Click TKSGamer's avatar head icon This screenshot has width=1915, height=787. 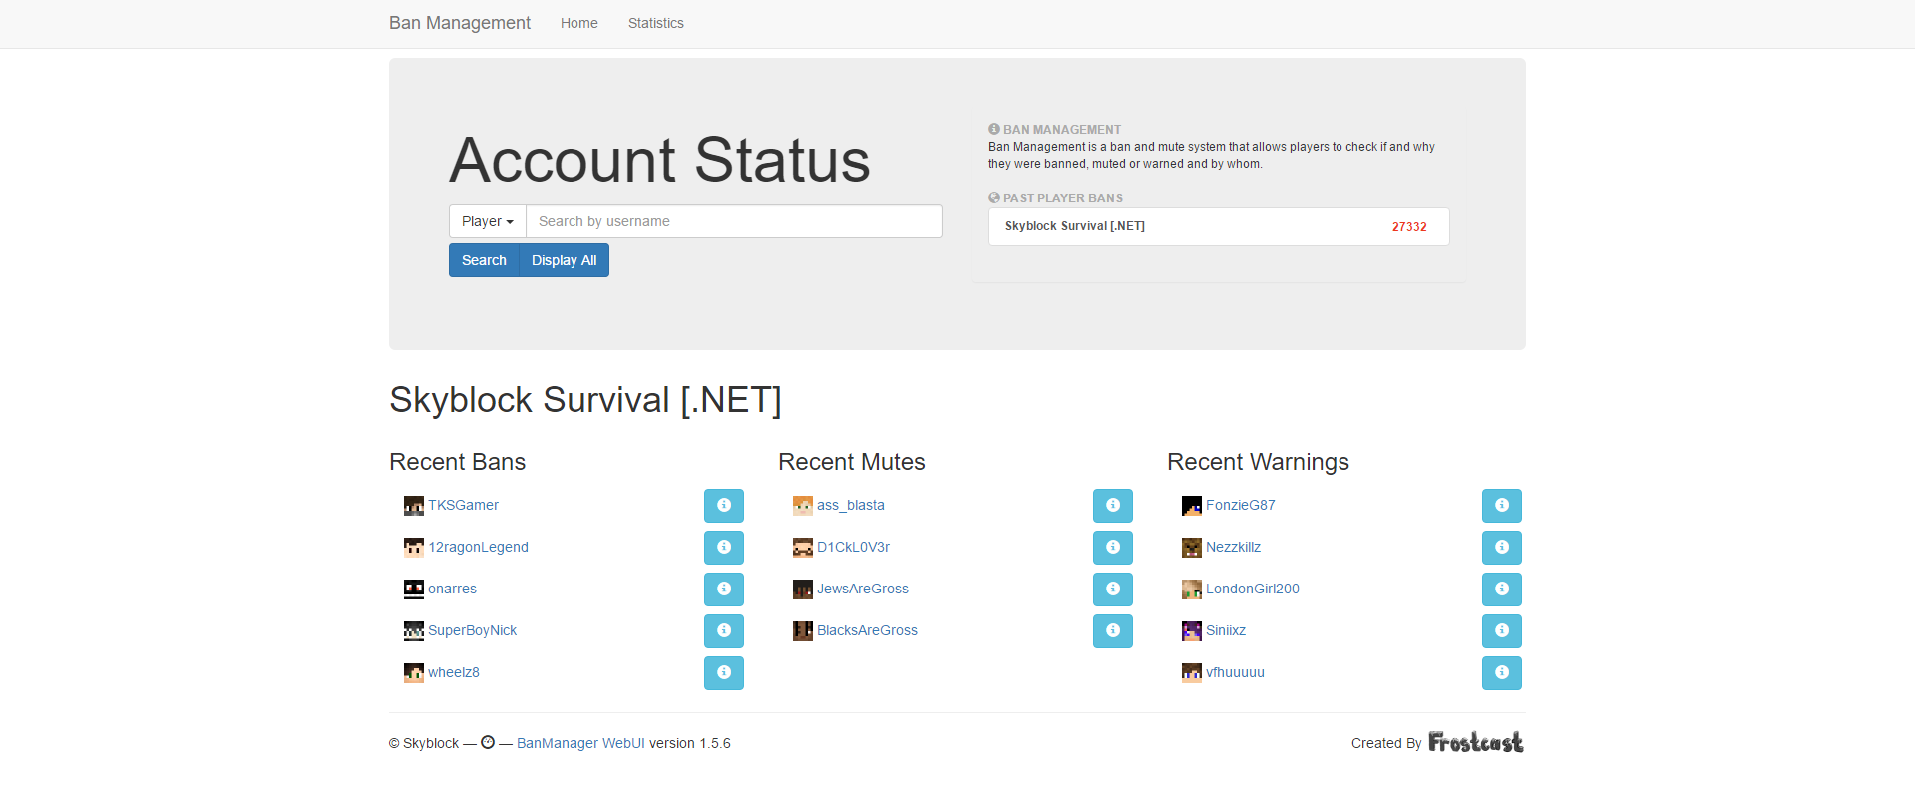click(x=414, y=506)
